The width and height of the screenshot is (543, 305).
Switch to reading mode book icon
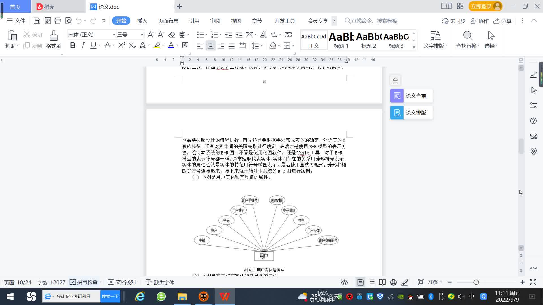pyautogui.click(x=382, y=282)
